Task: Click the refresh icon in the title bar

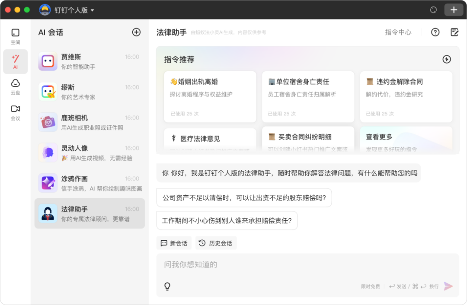Action: [x=433, y=9]
